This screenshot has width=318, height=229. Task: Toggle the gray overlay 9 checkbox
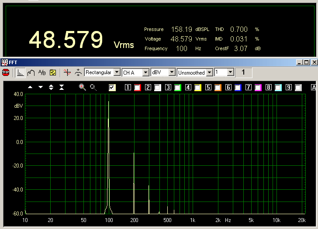[298, 88]
